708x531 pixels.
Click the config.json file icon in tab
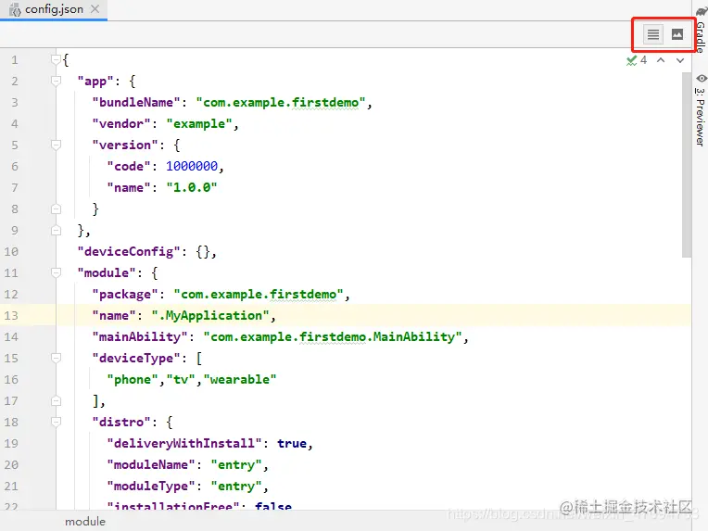[x=16, y=10]
